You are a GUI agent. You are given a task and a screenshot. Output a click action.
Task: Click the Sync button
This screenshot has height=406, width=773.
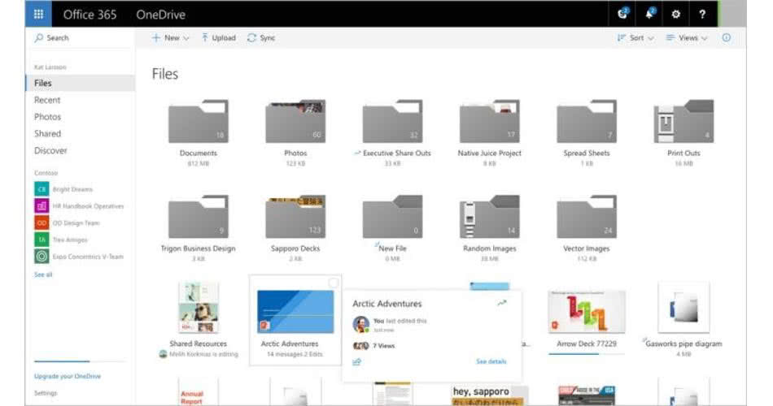[261, 38]
